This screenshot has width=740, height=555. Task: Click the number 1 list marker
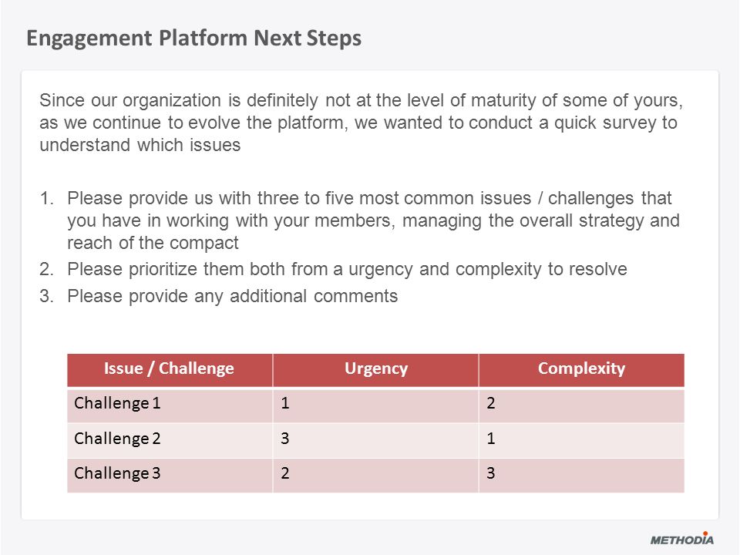(46, 198)
